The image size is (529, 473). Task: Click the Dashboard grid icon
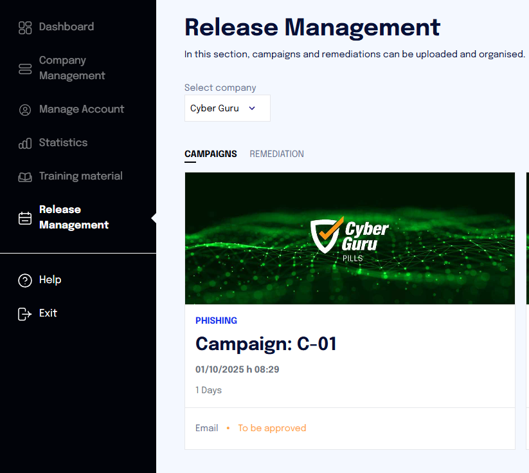(x=25, y=28)
